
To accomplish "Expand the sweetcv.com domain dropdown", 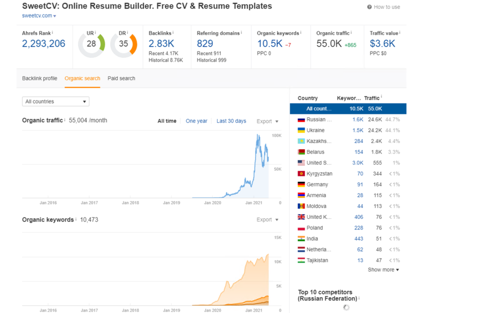I will tap(55, 16).
